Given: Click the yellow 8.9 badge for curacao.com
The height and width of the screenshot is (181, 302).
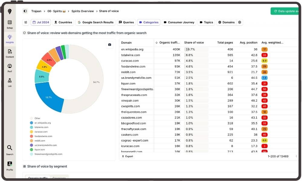Looking at the screenshot, I should (x=265, y=61).
